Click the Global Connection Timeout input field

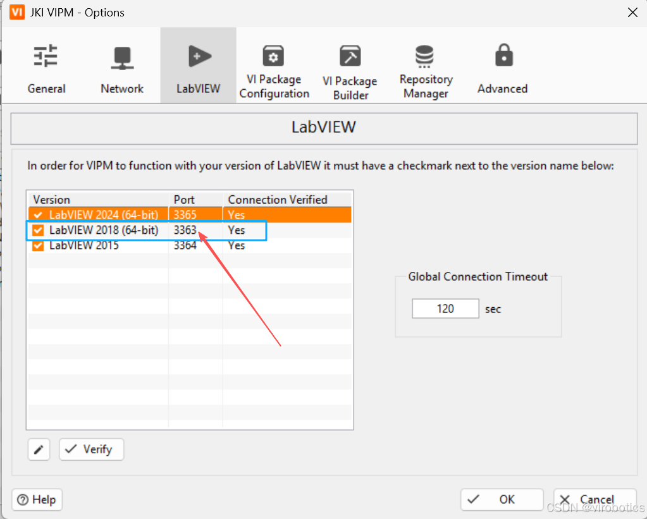(x=445, y=308)
